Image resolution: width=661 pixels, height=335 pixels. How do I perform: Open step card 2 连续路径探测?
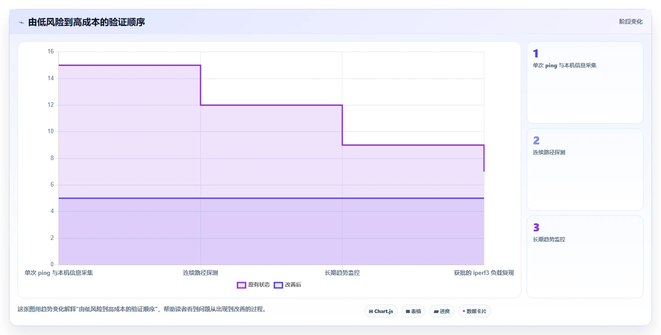(x=585, y=170)
